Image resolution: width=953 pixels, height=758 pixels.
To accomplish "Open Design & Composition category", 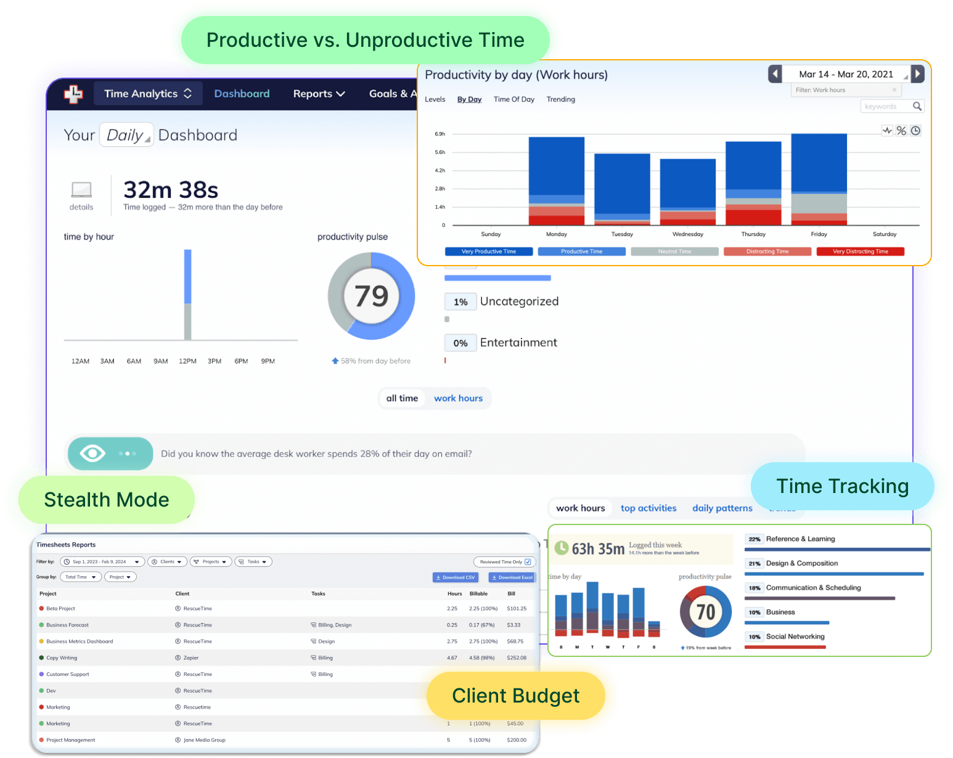I will pos(802,563).
